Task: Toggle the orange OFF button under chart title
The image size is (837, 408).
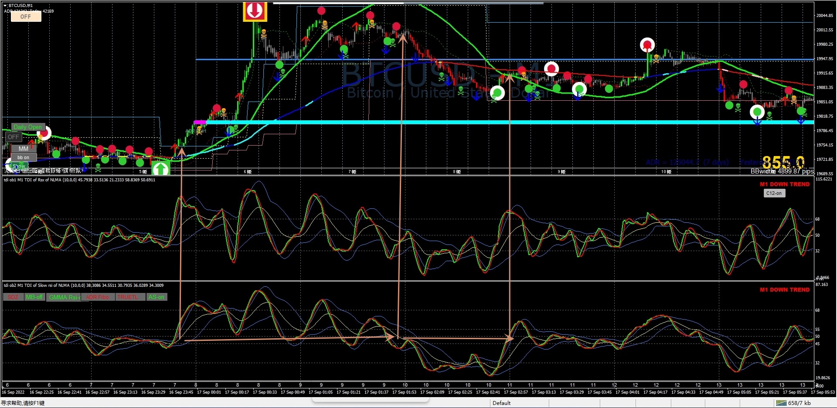Action: 26,17
